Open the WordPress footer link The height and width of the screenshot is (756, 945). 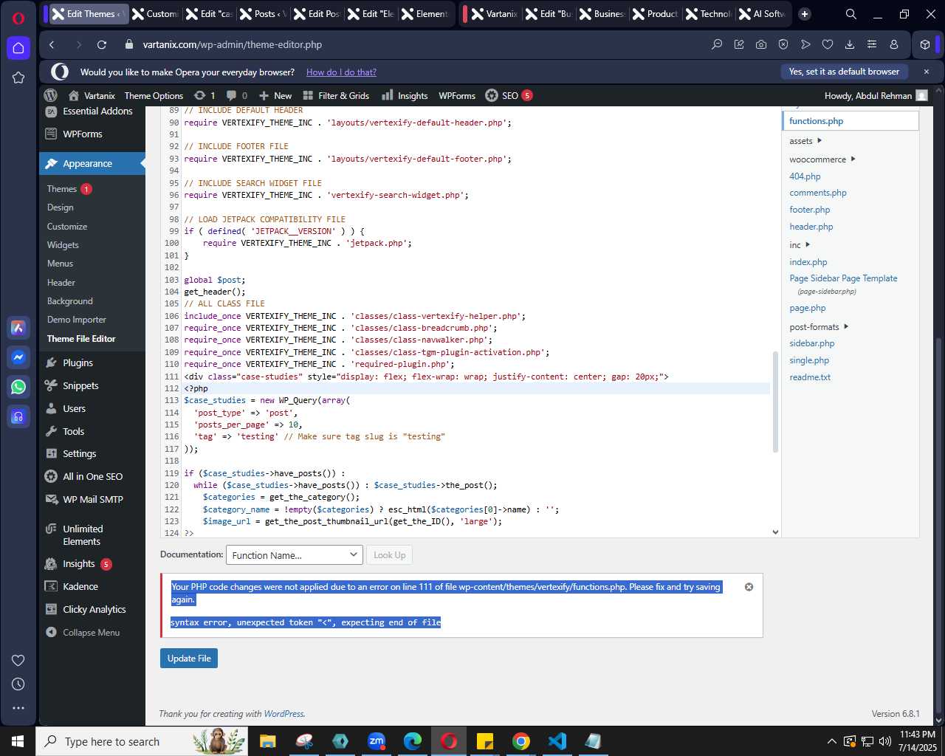pyautogui.click(x=283, y=714)
